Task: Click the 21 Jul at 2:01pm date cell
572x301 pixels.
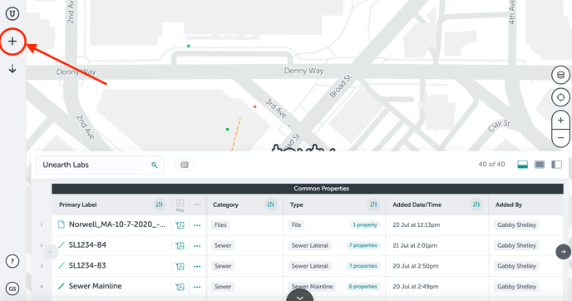Action: [415, 245]
